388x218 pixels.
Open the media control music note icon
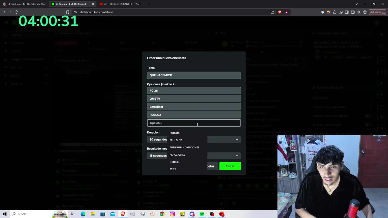click(341, 12)
